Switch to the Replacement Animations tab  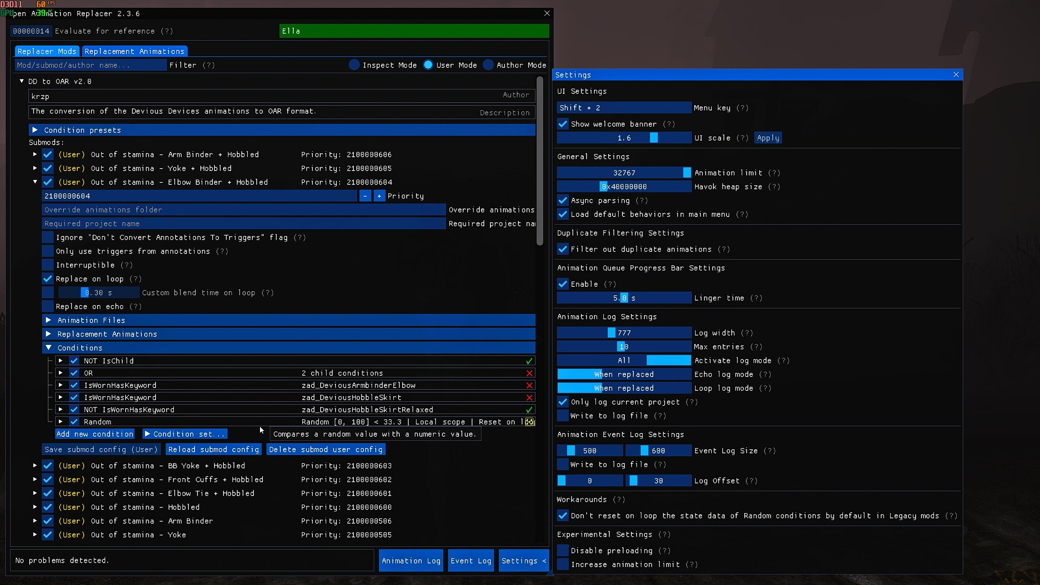[x=134, y=51]
